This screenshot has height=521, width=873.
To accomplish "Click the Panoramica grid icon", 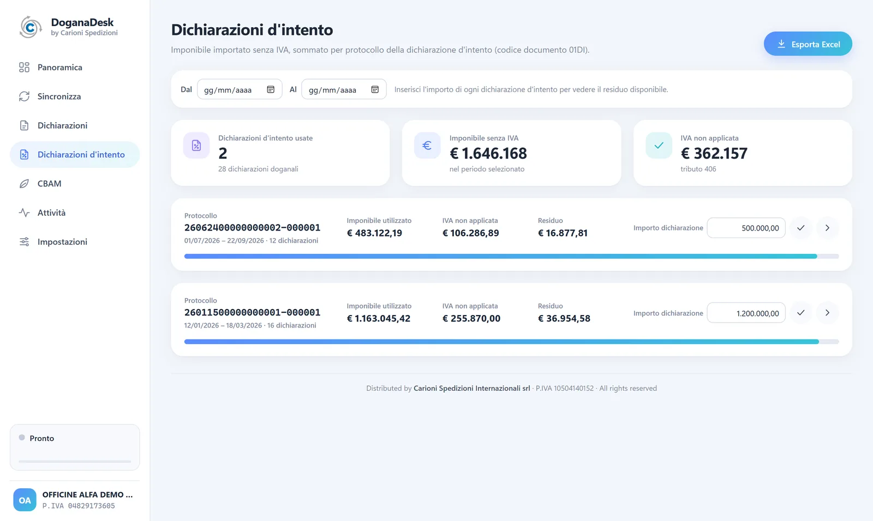I will click(24, 67).
